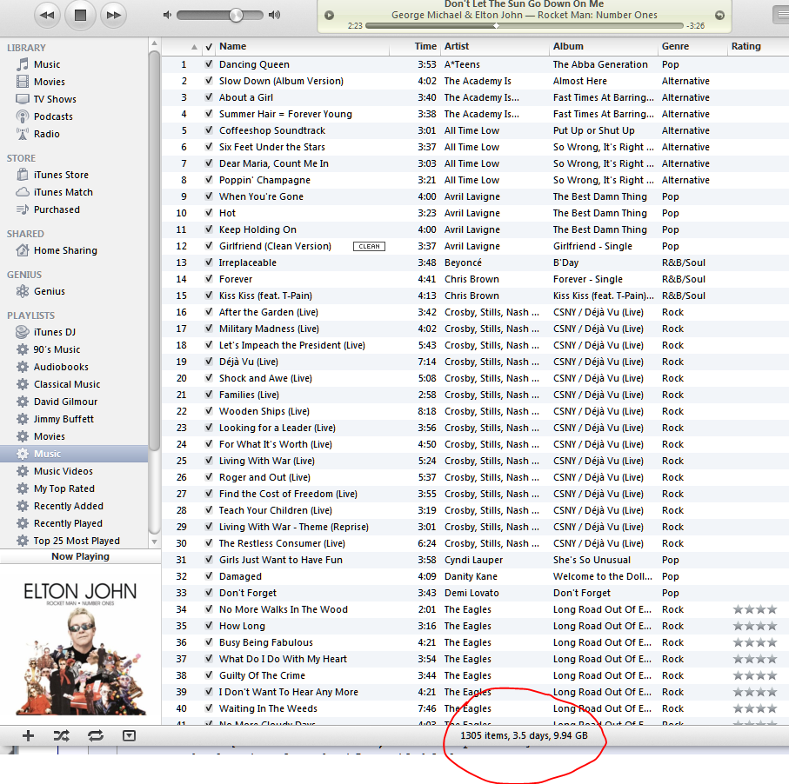This screenshot has width=789, height=784.
Task: Select Recently Played playlist
Action: click(68, 523)
